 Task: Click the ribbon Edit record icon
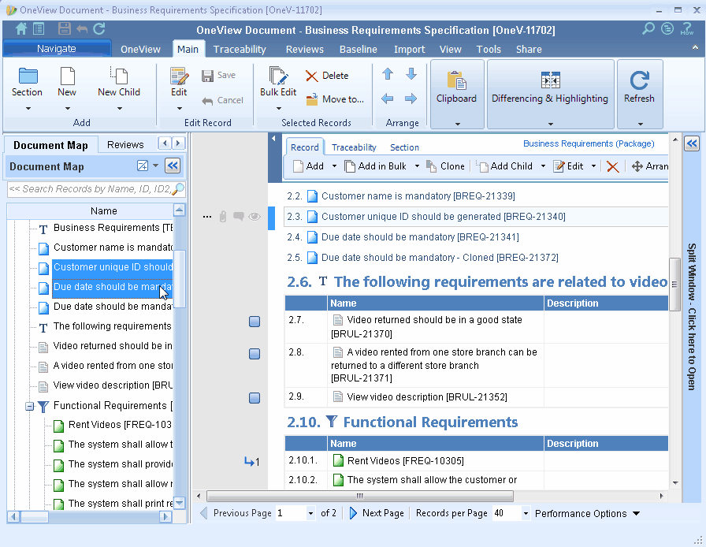[x=179, y=76]
